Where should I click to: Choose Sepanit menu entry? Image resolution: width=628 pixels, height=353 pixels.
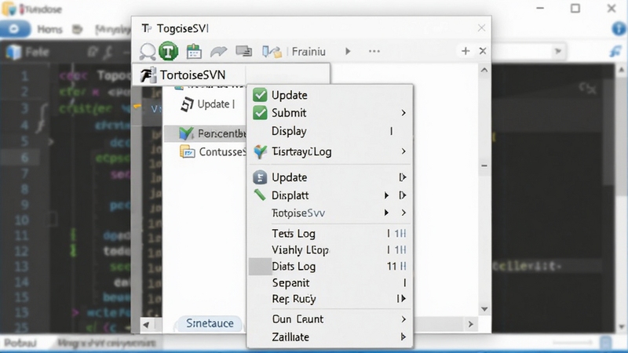click(330, 283)
